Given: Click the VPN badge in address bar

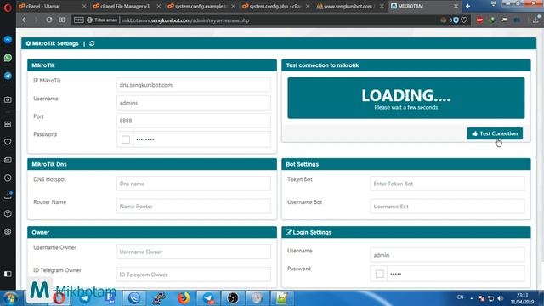Looking at the screenshot, I should click(79, 20).
